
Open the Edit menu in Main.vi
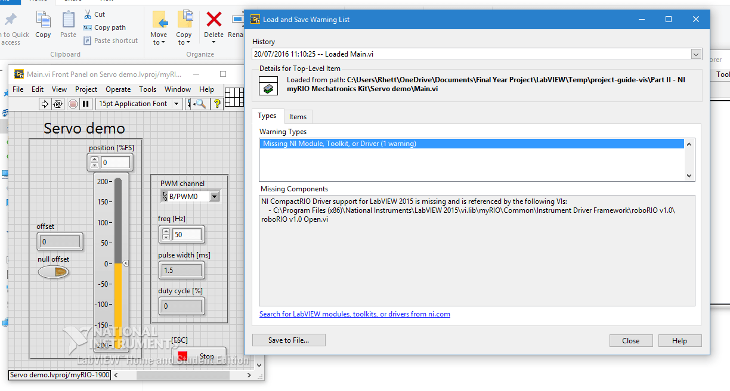[38, 89]
